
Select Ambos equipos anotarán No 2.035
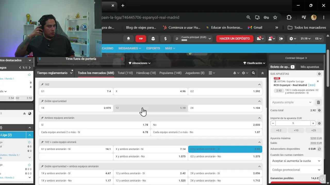(x=207, y=125)
